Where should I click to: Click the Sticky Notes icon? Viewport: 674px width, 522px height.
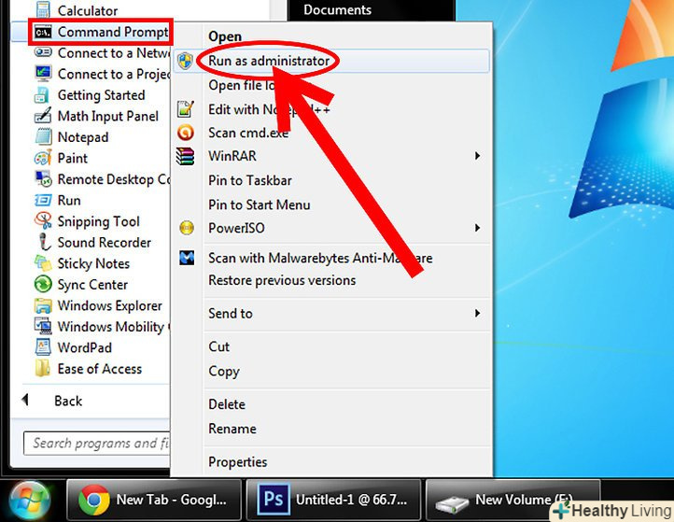pos(43,262)
